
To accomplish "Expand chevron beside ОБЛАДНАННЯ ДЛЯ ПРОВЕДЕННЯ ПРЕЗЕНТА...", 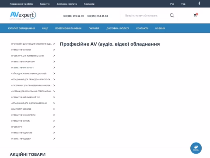I will pos(54,79).
